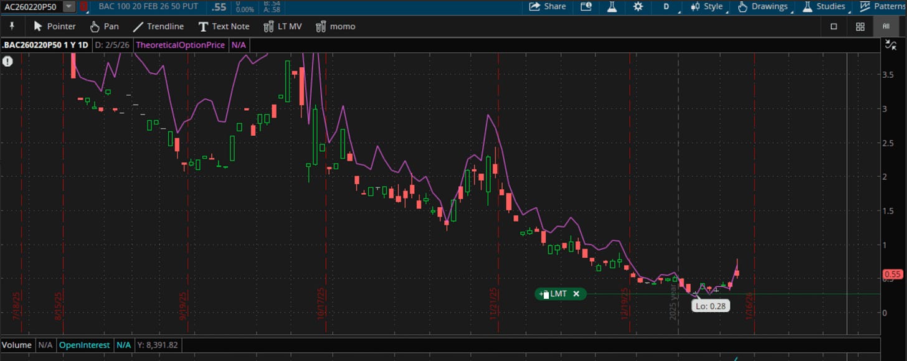907x361 pixels.
Task: Click the 12/19/25 expiration date marker
Action: tap(625, 303)
